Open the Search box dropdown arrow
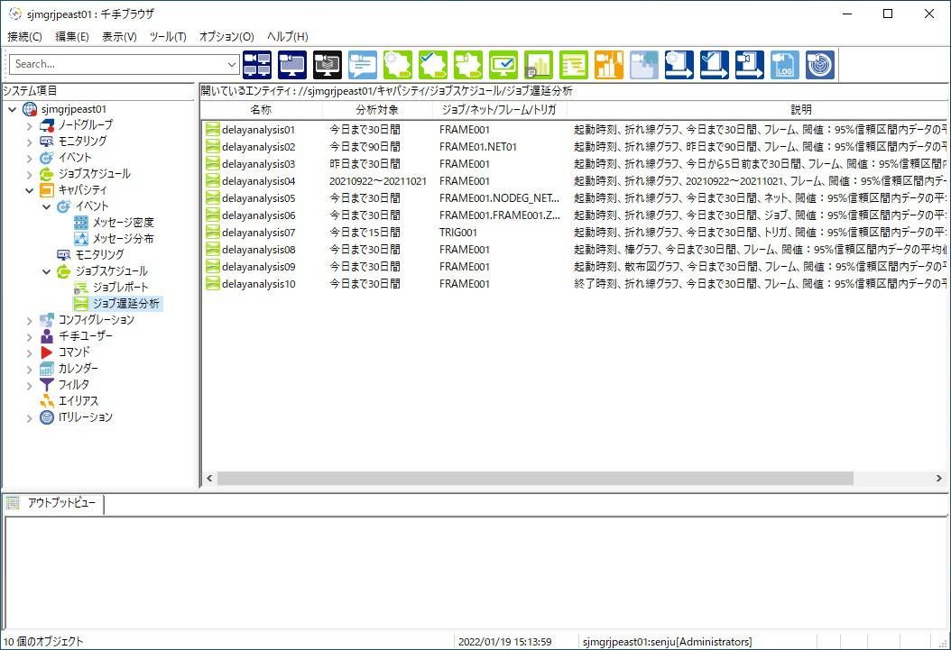951x650 pixels. pos(232,64)
